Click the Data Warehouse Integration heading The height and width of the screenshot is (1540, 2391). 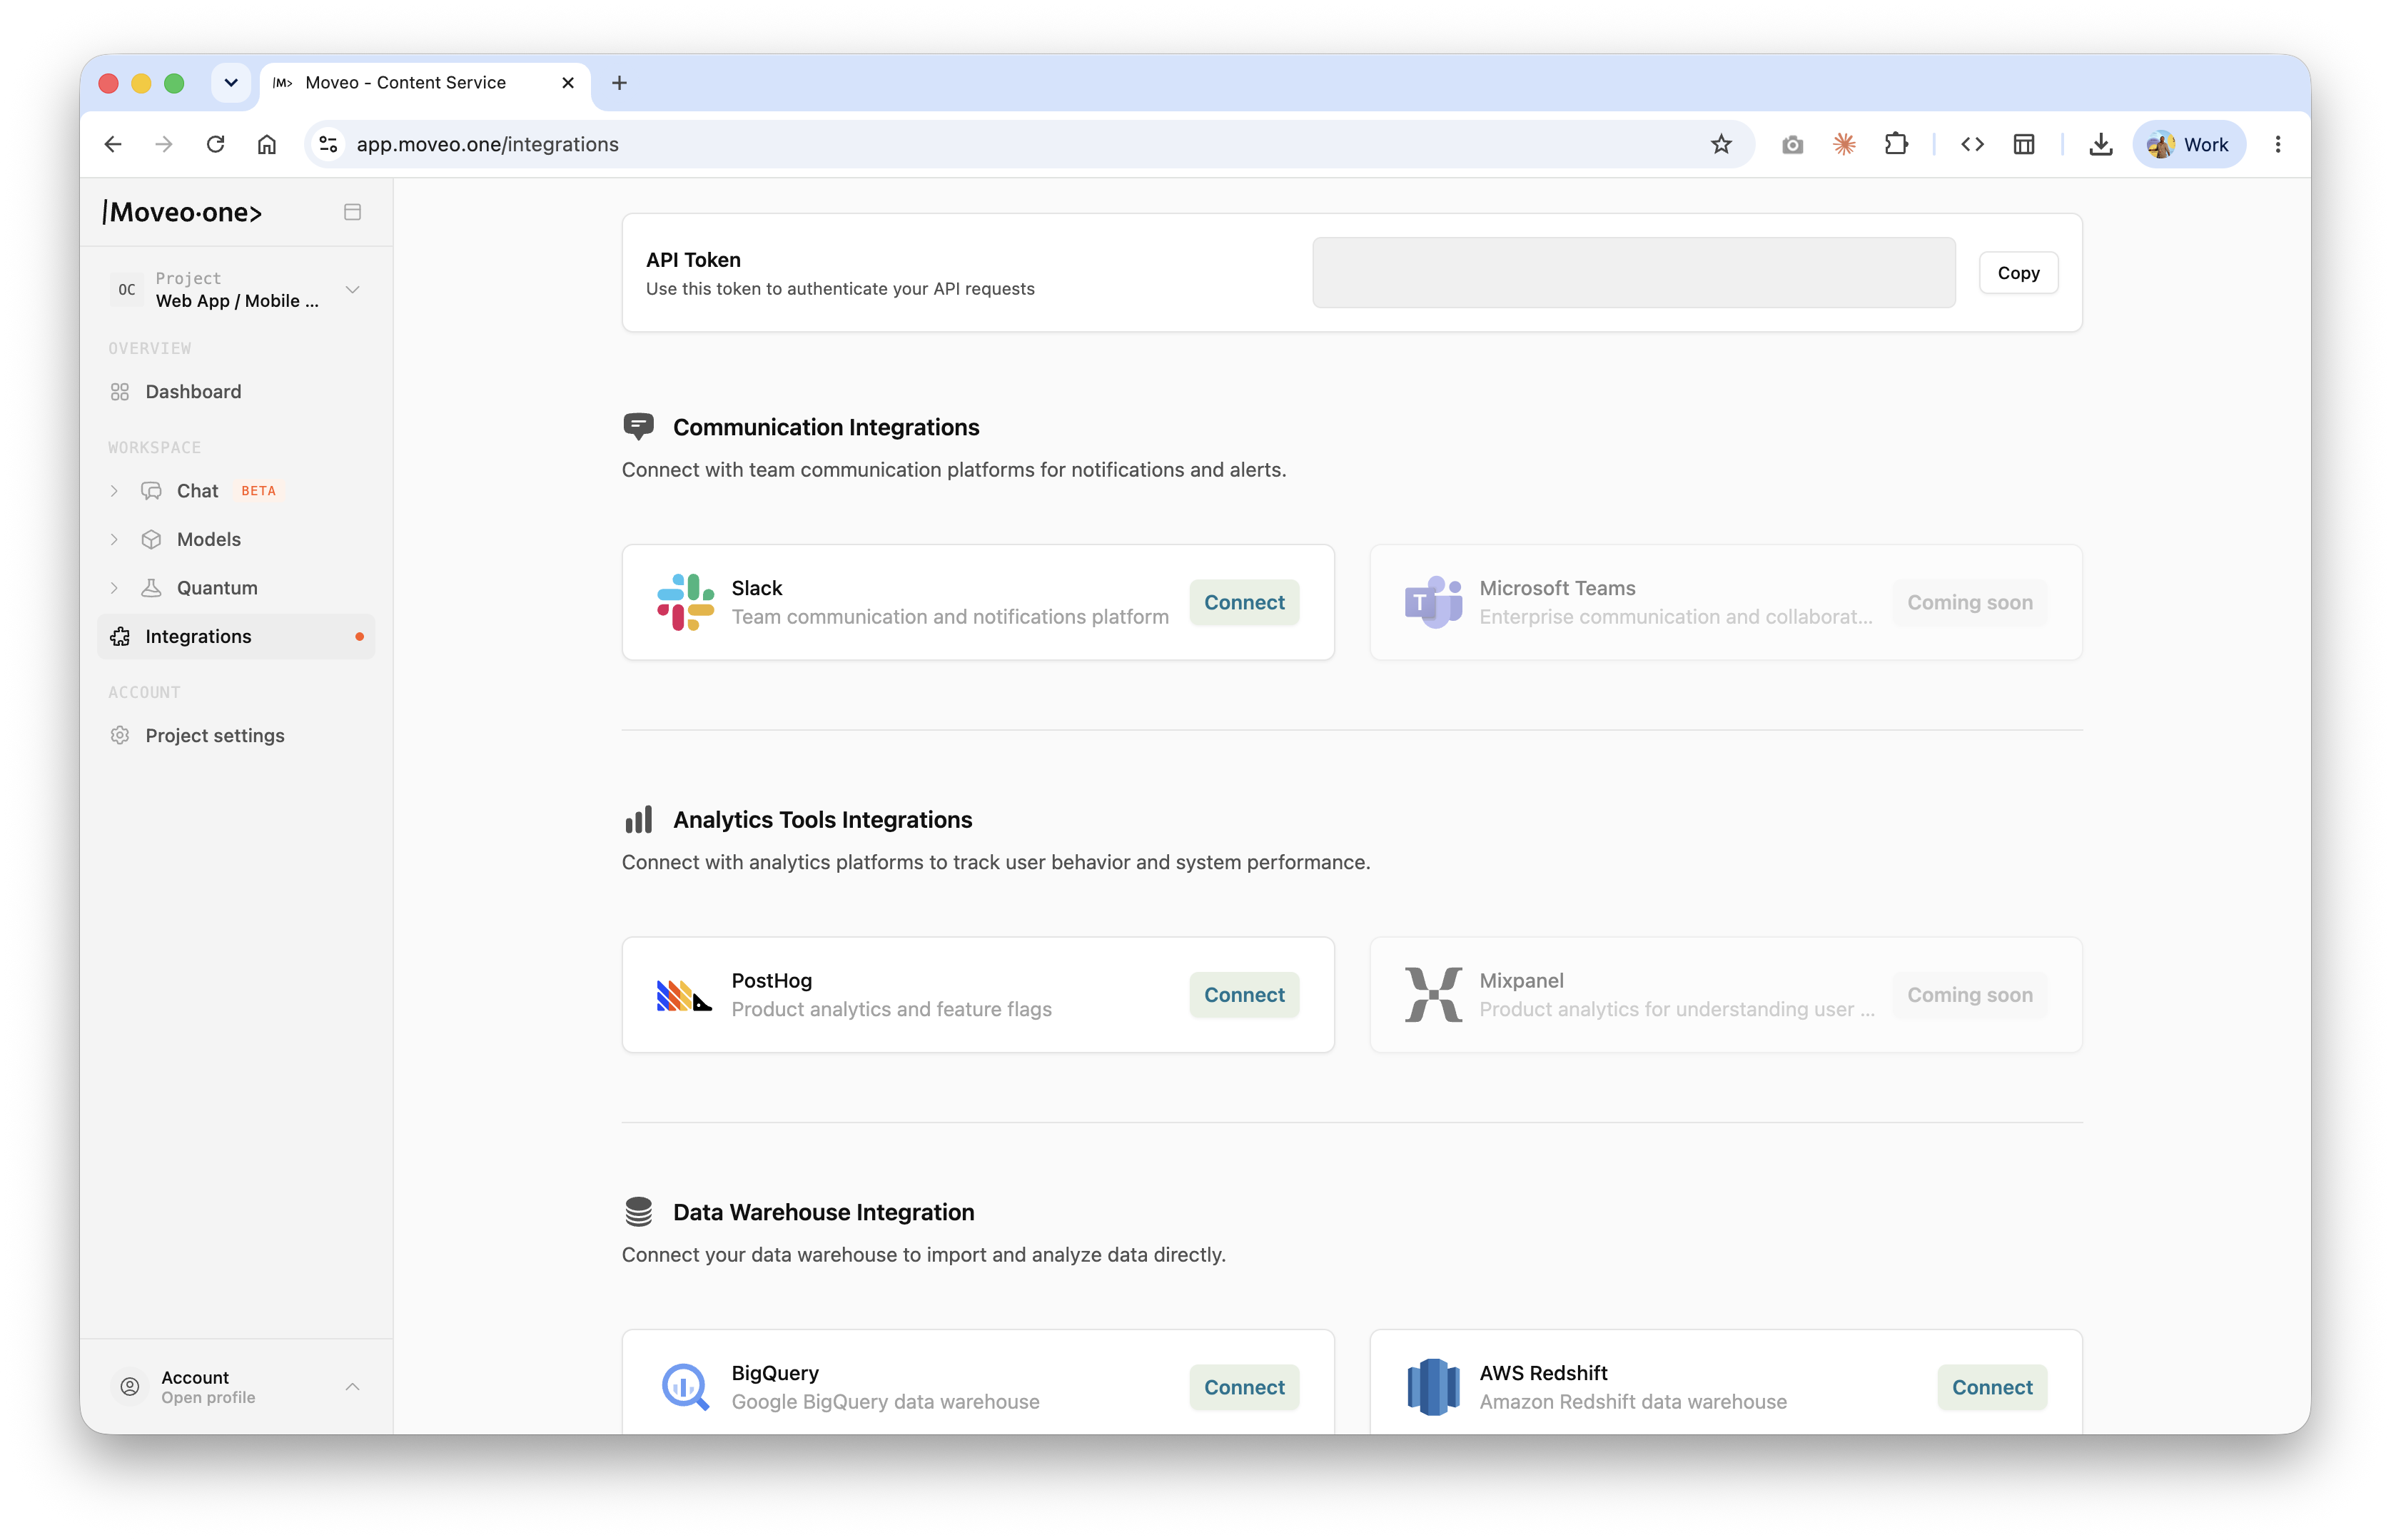(823, 1212)
